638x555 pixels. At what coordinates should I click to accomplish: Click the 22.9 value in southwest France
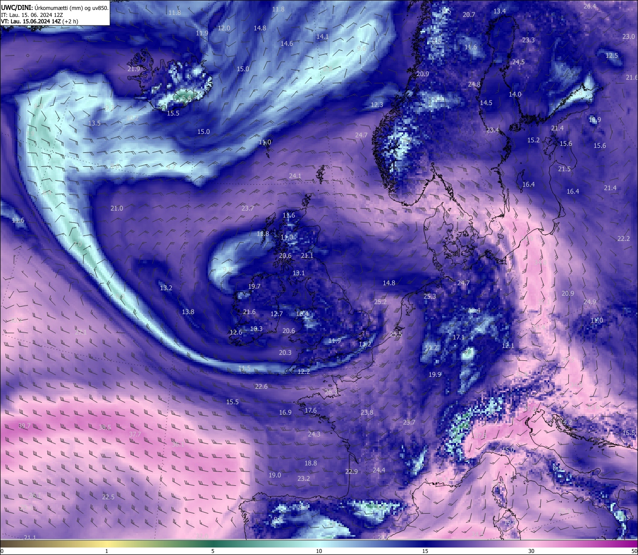coord(351,471)
